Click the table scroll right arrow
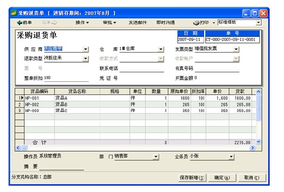 click(253, 148)
